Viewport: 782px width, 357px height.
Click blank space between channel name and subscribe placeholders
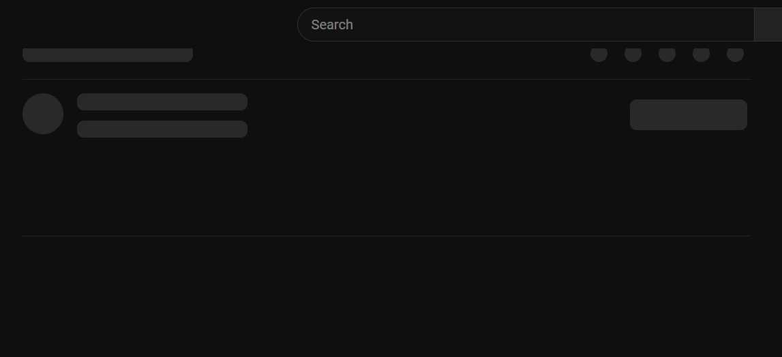[436, 114]
